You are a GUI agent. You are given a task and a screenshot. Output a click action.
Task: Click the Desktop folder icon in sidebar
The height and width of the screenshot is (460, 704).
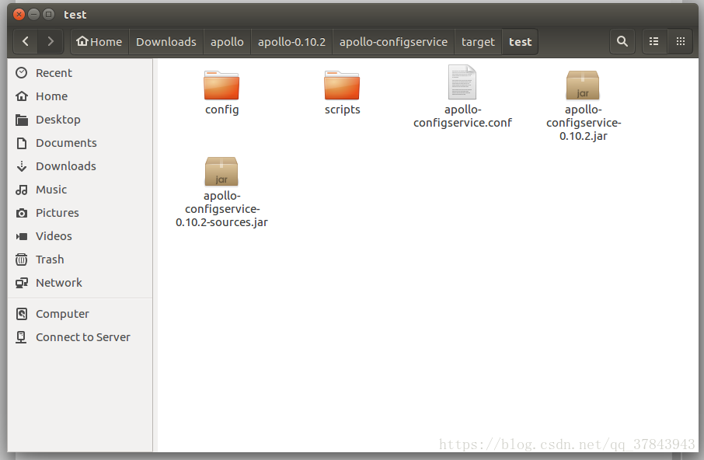(x=22, y=120)
